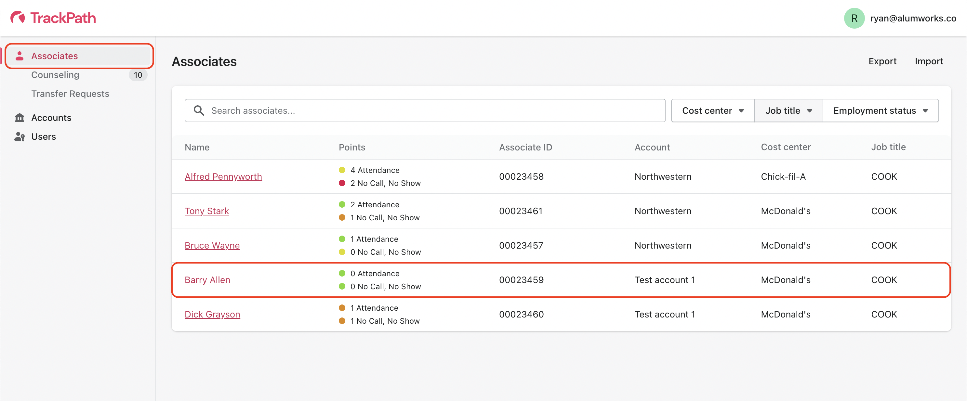Open the Job title filter dropdown
The image size is (967, 401).
(x=788, y=111)
